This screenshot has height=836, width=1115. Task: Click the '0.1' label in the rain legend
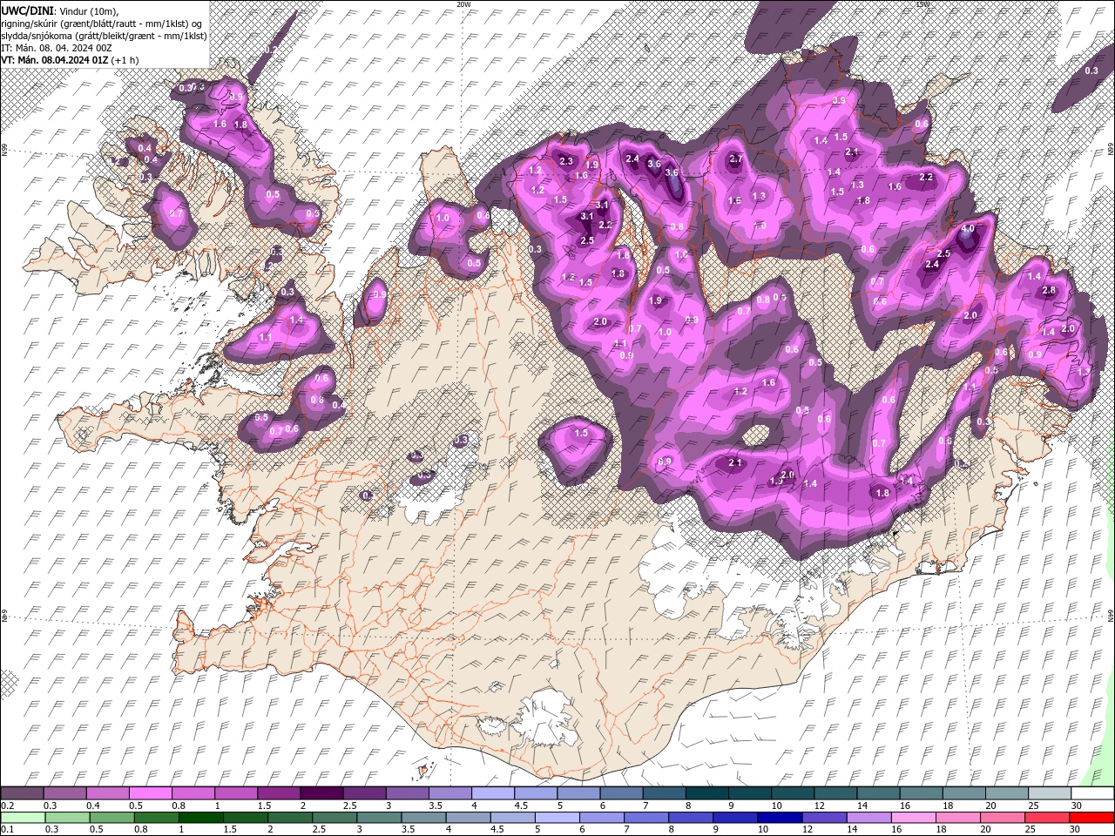[x=7, y=829]
